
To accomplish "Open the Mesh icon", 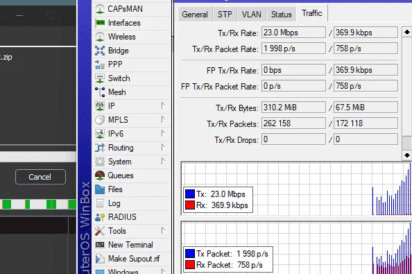I will pyautogui.click(x=100, y=92).
